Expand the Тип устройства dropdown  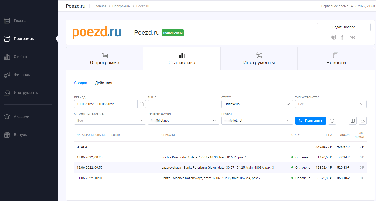click(x=331, y=104)
